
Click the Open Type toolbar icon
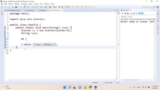coord(67,7)
